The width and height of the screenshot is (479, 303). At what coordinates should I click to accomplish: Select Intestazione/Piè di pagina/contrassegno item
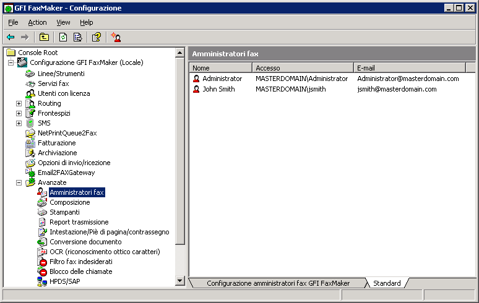coord(110,232)
